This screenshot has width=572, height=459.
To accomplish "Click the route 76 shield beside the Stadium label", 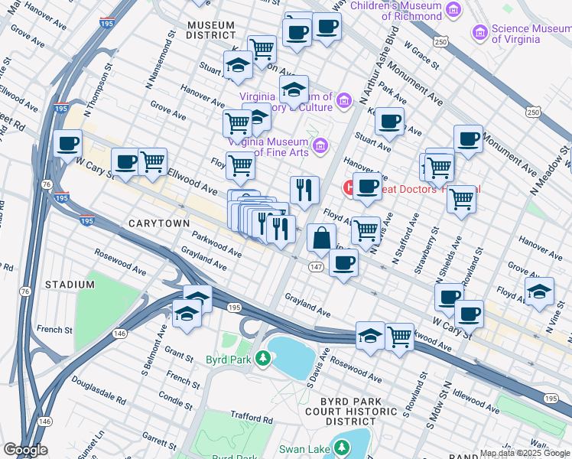I will [25, 291].
